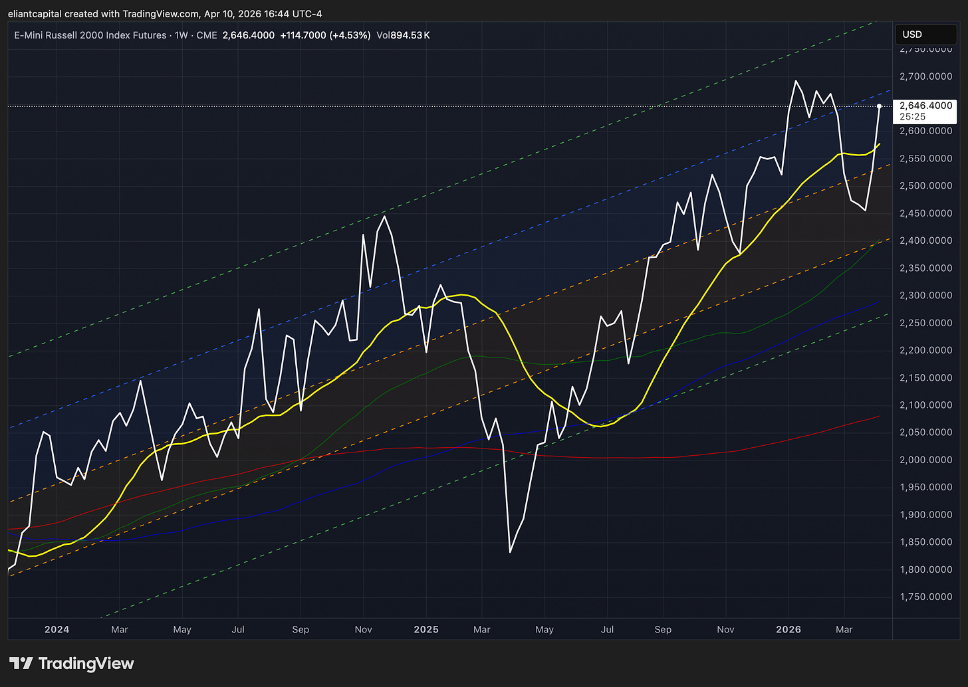The image size is (968, 687).
Task: Click the 1,950.0000 price axis label
Action: click(x=925, y=488)
